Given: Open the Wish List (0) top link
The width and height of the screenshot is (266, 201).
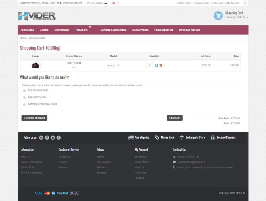Looking at the screenshot, I should pos(185,3).
